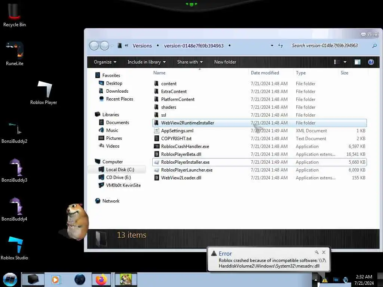The height and width of the screenshot is (287, 383).
Task: Open the Organize menu
Action: (105, 62)
